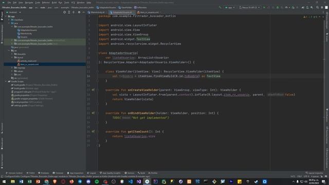The width and height of the screenshot is (329, 185).
Task: Open the Nexus device selector dropdown
Action: tap(249, 7)
